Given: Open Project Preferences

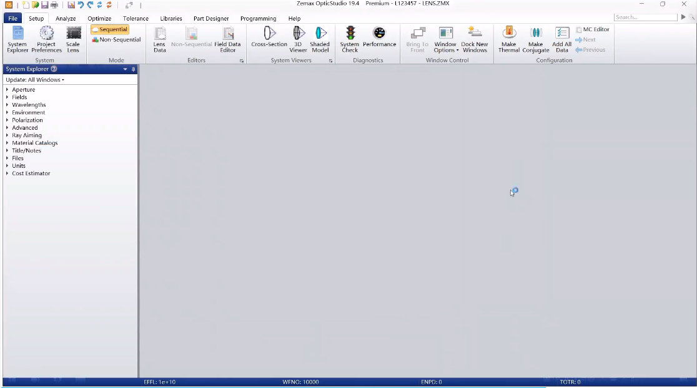Looking at the screenshot, I should click(46, 39).
